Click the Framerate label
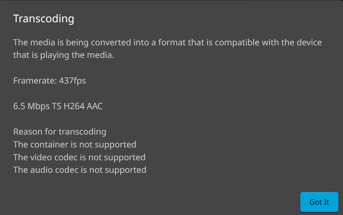The width and height of the screenshot is (343, 215). 35,81
